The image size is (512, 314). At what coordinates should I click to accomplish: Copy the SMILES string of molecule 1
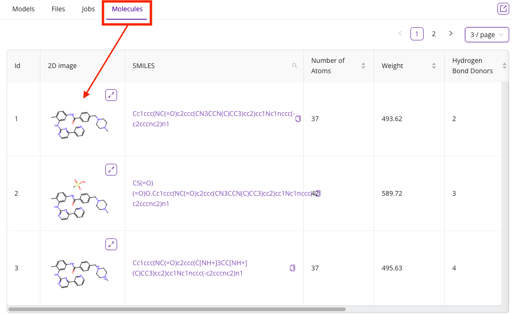click(x=298, y=119)
